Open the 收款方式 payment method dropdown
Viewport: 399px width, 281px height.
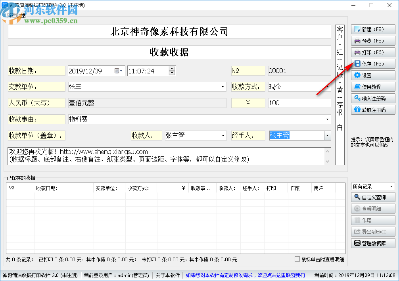[x=327, y=87]
